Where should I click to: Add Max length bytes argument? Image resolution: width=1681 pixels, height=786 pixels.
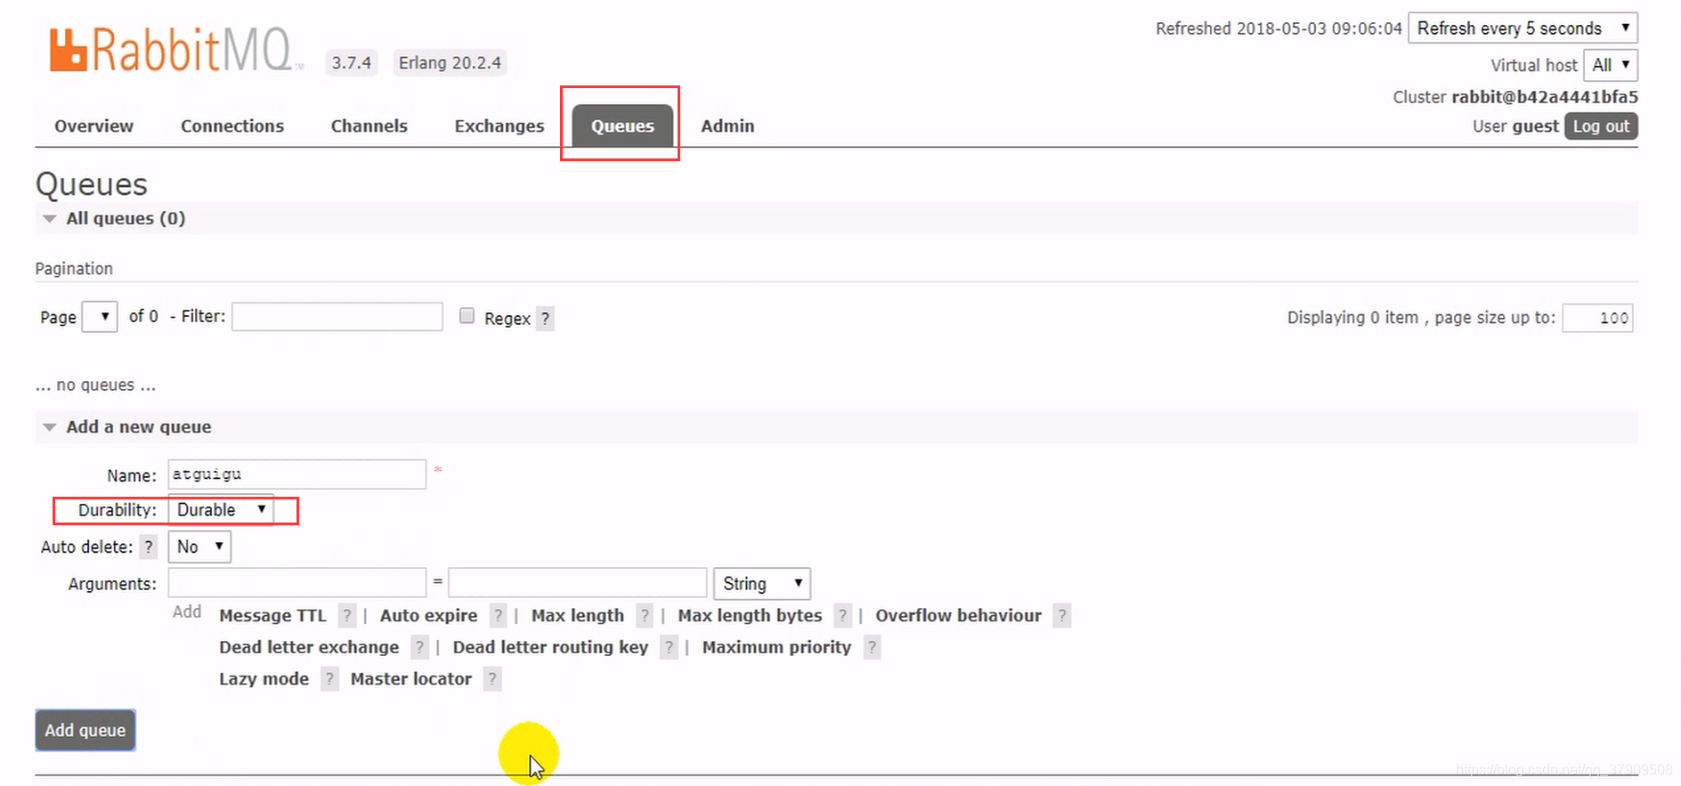(x=750, y=616)
